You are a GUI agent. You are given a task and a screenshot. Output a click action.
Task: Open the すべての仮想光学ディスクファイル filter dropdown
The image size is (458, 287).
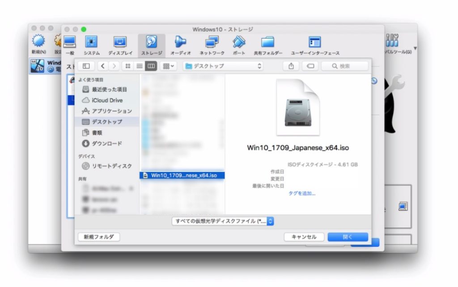click(223, 221)
